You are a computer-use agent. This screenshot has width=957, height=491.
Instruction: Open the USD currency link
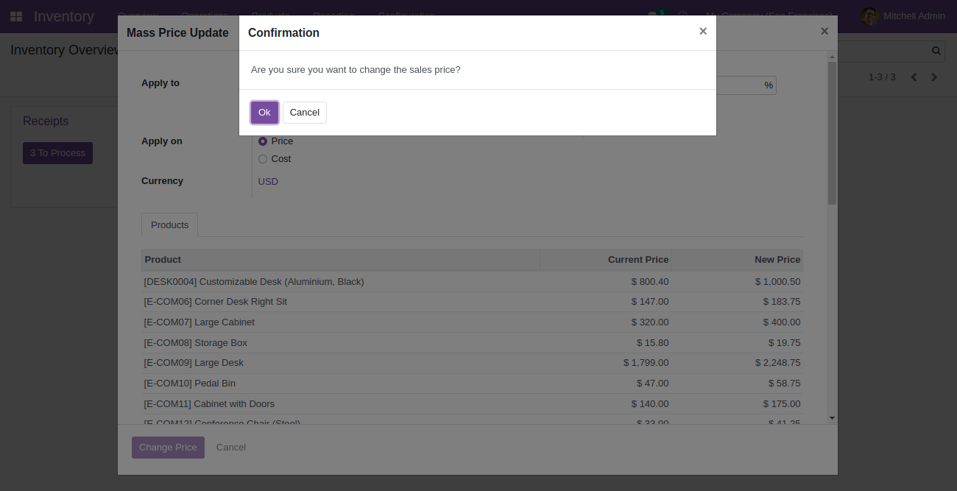click(x=268, y=182)
